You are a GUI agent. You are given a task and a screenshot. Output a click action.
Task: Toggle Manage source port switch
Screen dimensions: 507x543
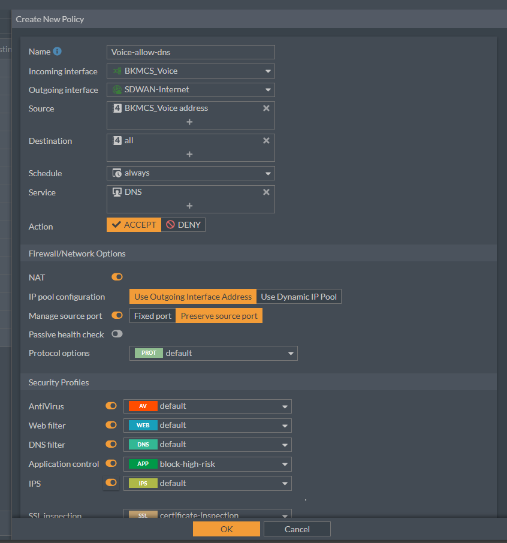click(x=117, y=315)
